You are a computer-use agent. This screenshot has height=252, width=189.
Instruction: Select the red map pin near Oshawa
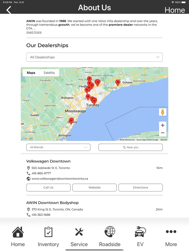[x=118, y=83]
